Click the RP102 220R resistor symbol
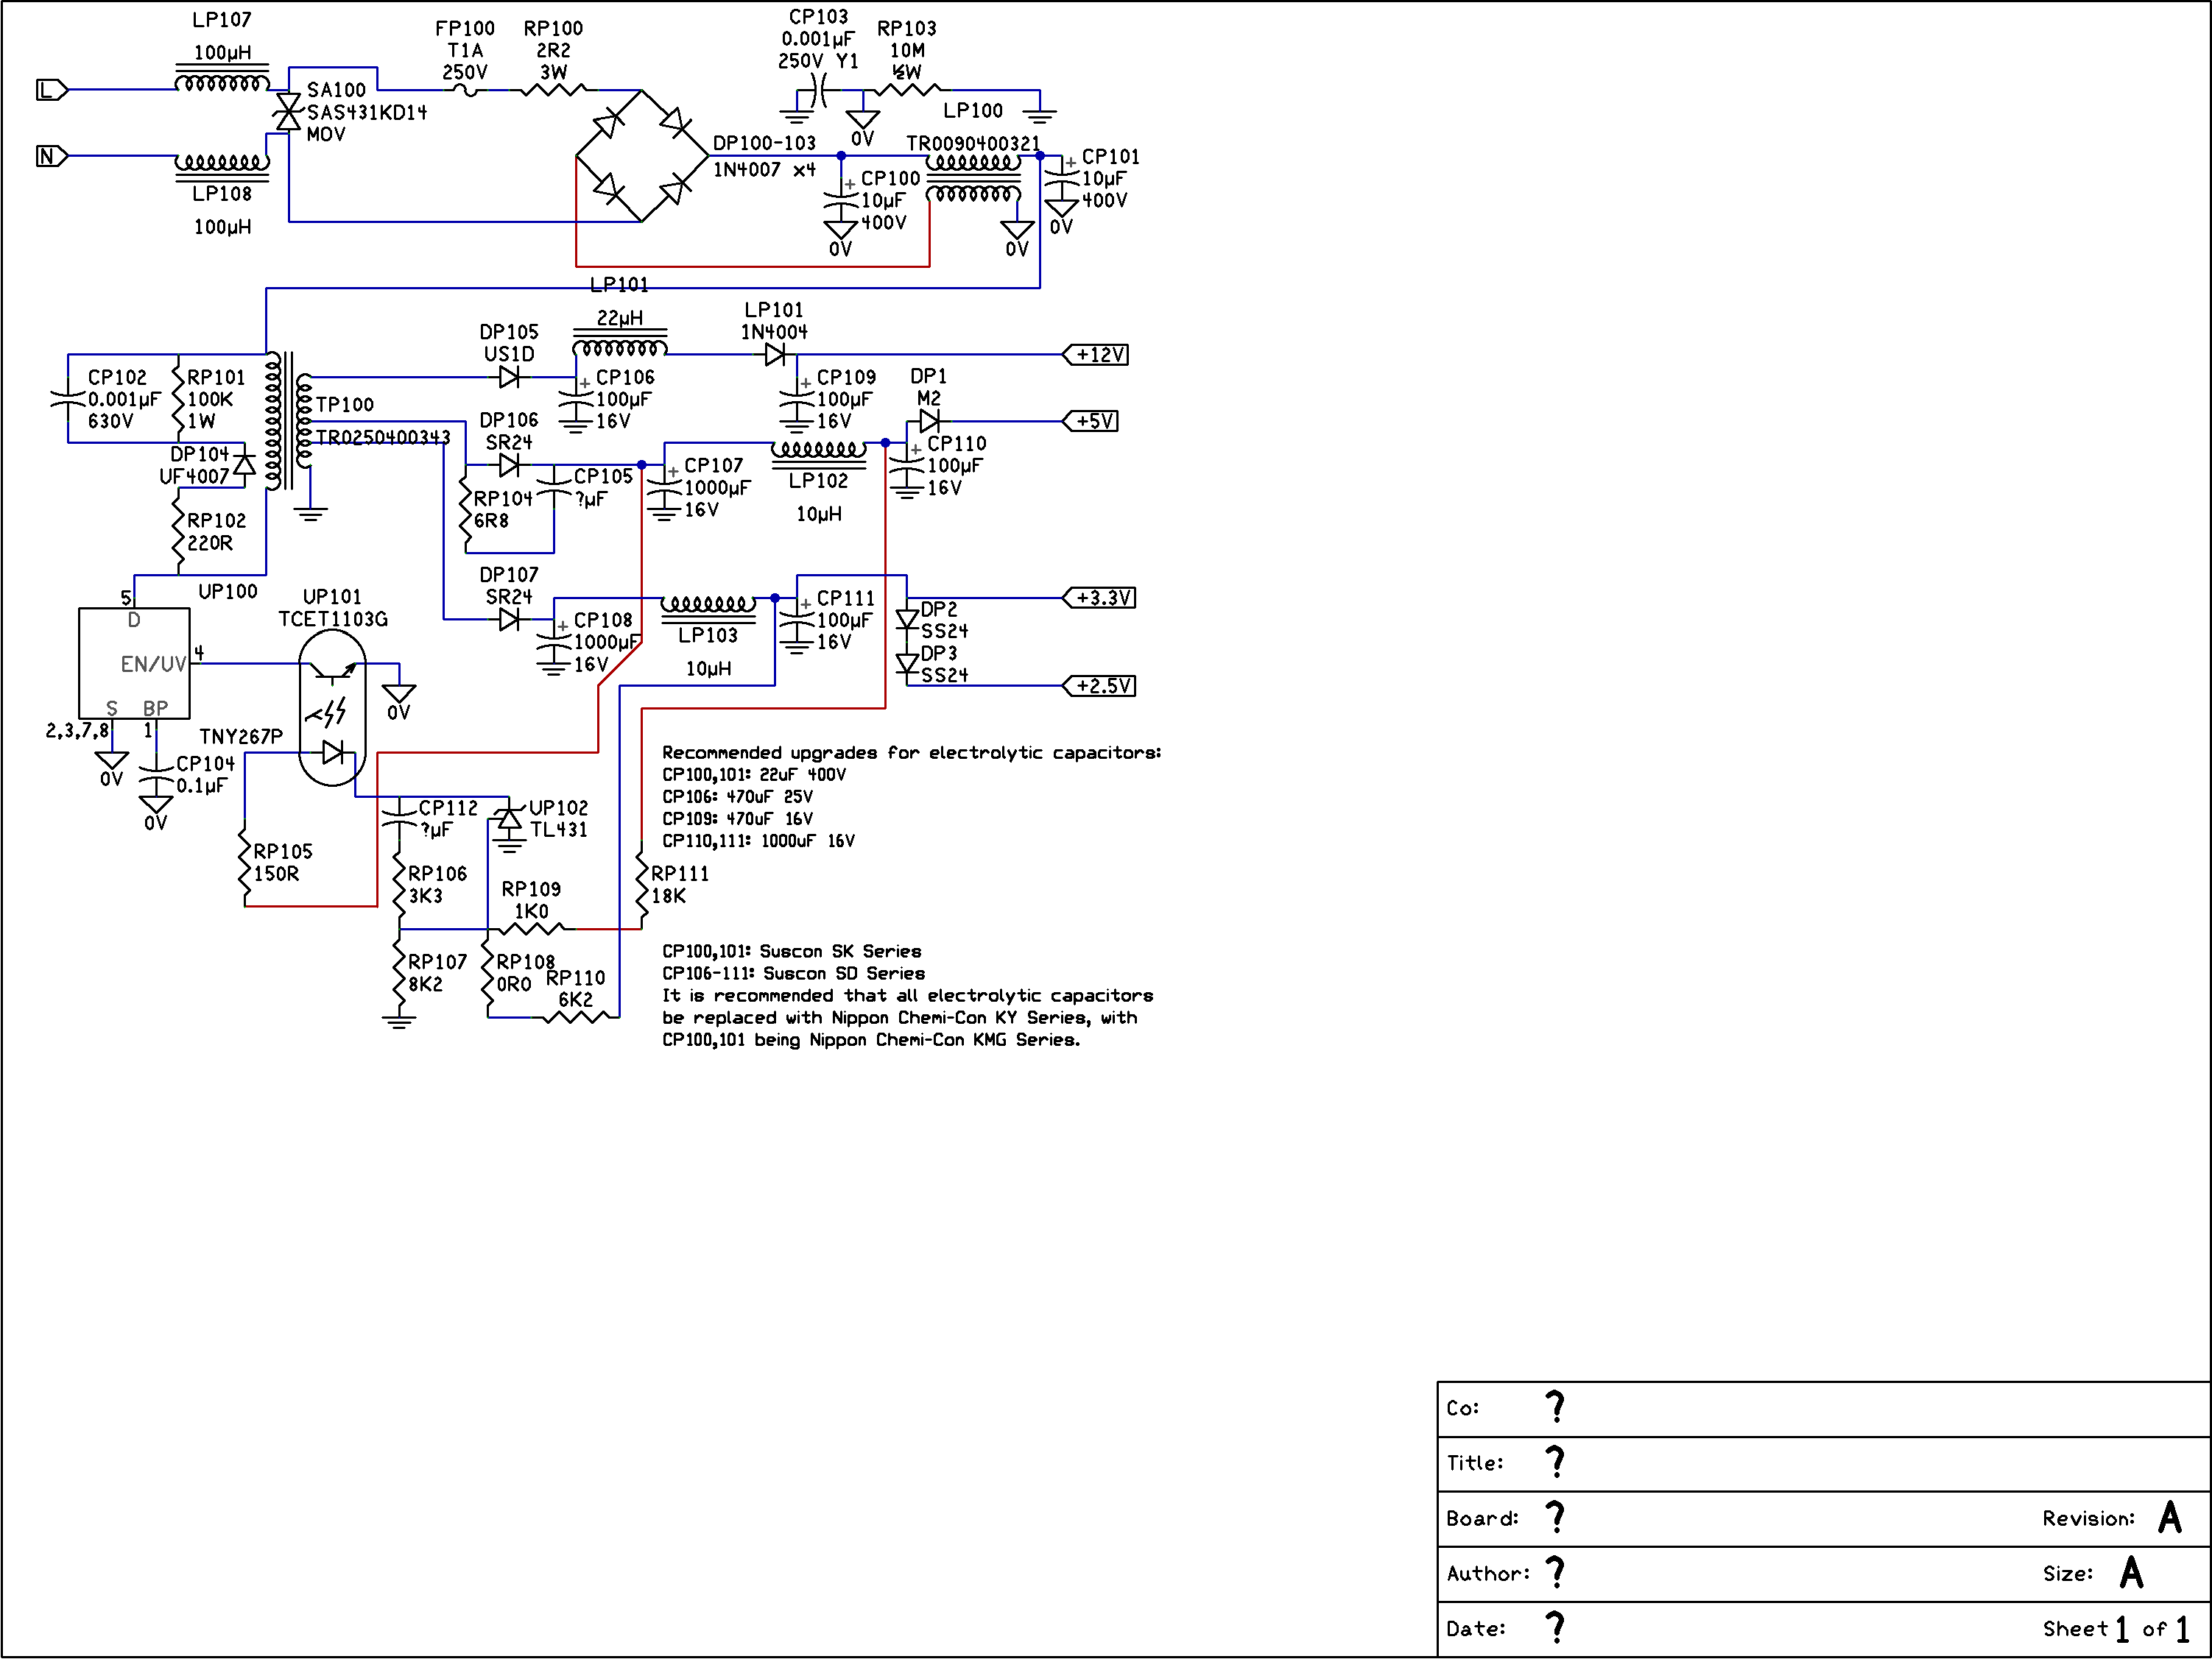 178,531
